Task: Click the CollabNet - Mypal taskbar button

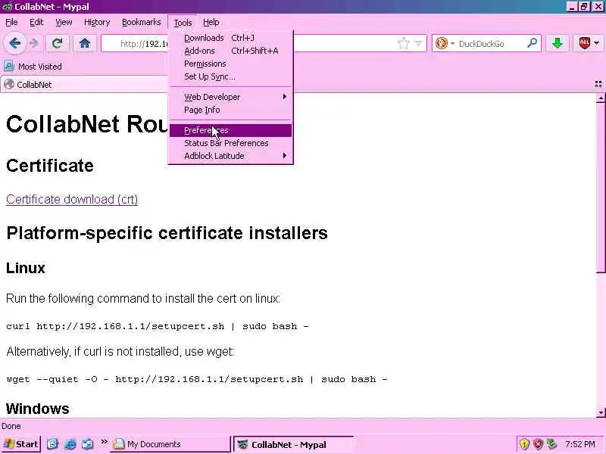Action: [293, 444]
